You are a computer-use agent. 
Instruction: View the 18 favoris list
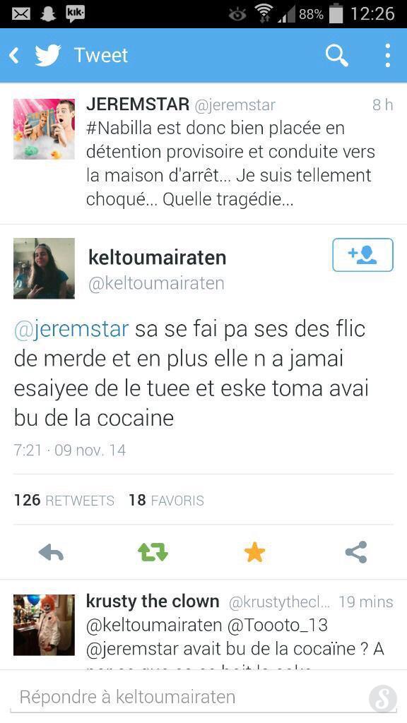click(166, 501)
